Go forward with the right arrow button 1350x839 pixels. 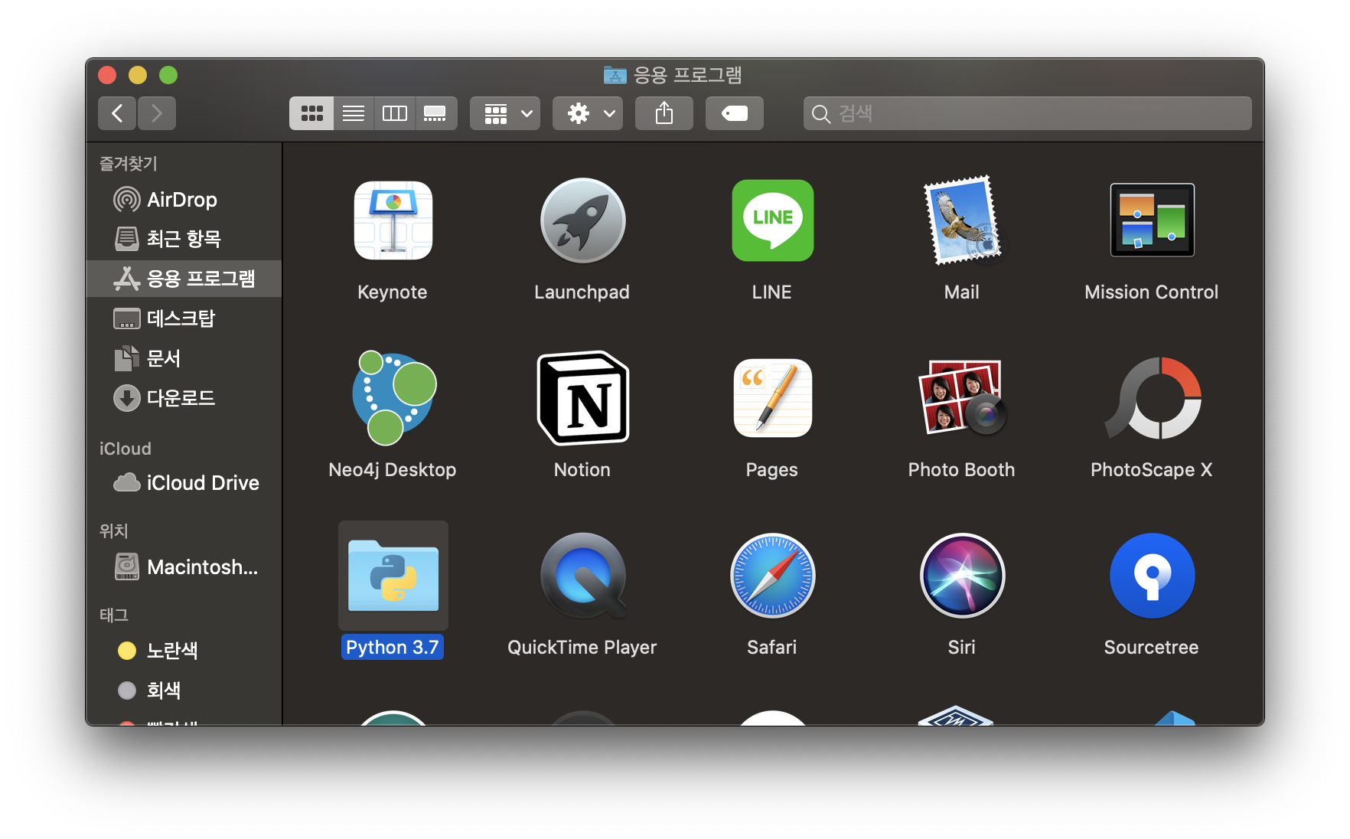[x=157, y=113]
